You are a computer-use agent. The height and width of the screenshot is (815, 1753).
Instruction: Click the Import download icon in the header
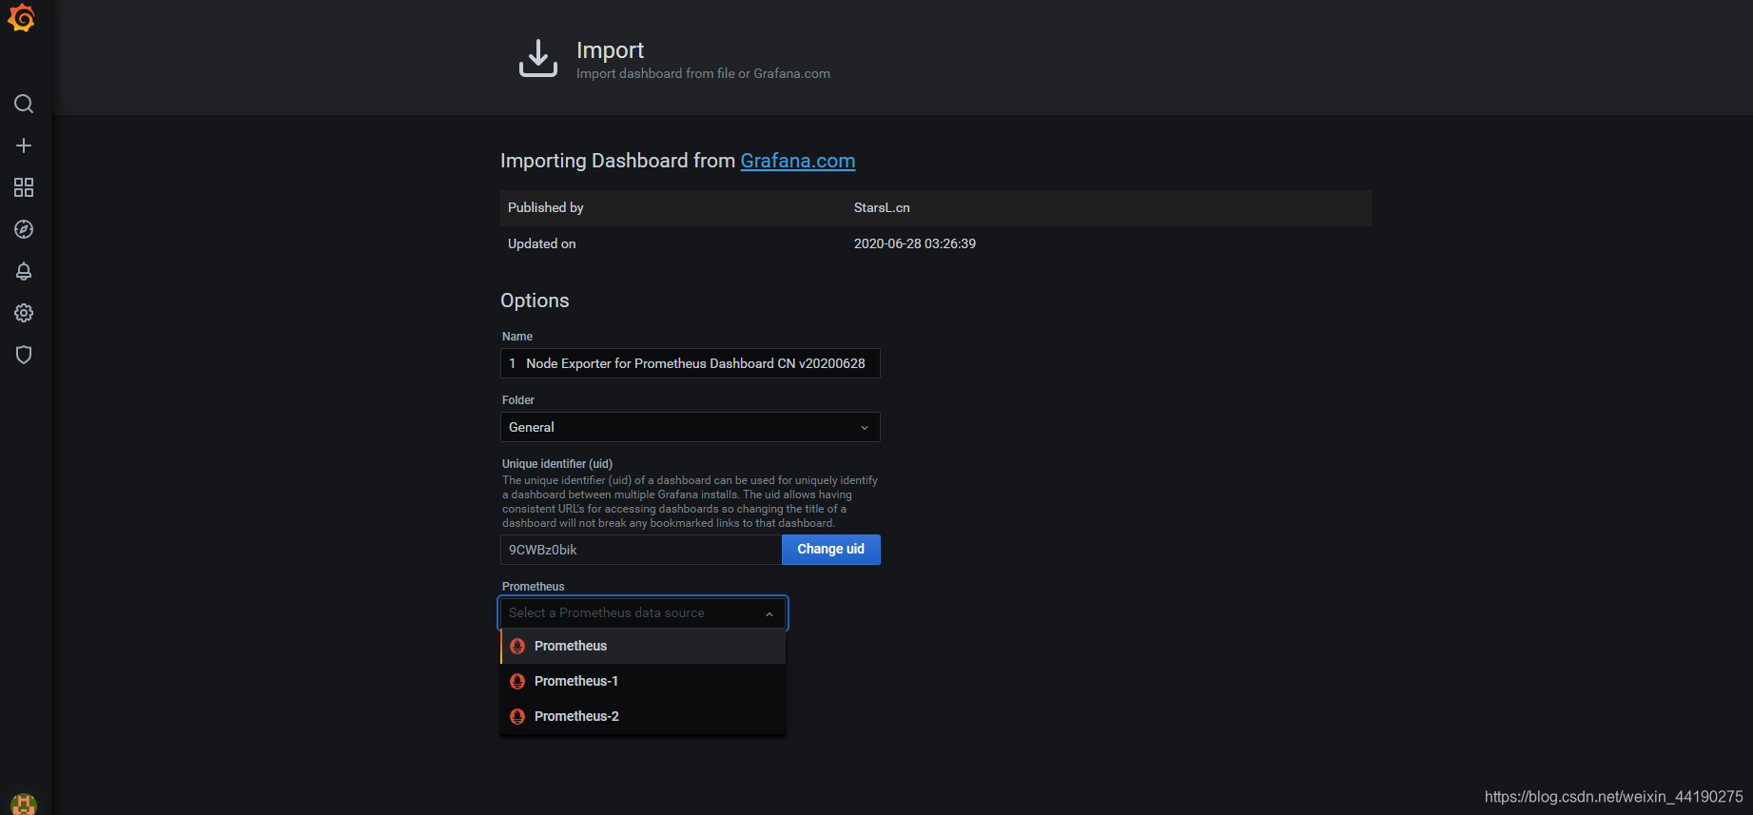pos(538,58)
